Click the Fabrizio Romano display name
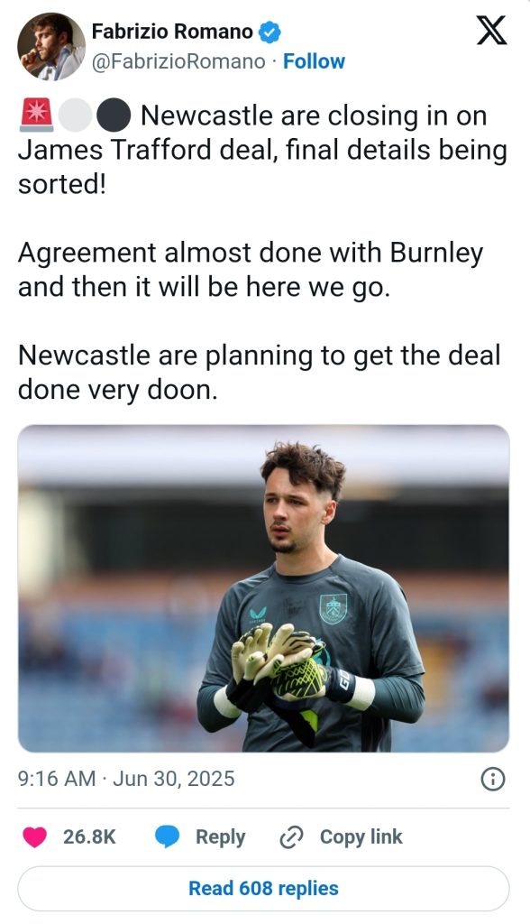 pos(172,32)
